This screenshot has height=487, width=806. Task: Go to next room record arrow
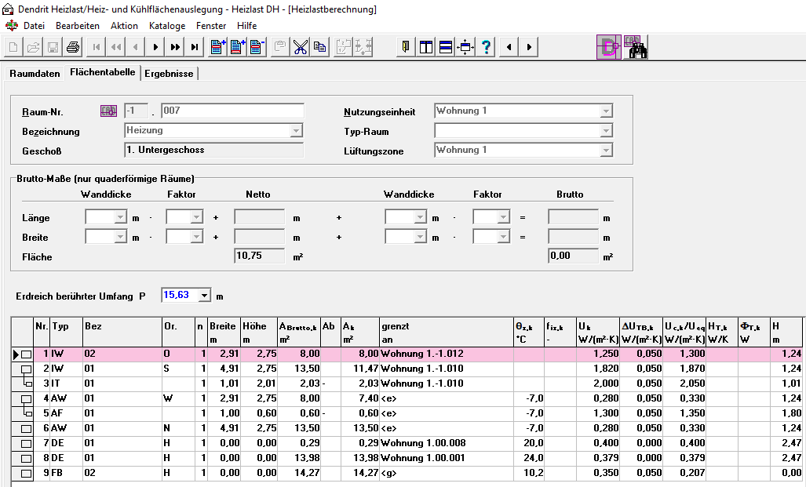click(155, 47)
